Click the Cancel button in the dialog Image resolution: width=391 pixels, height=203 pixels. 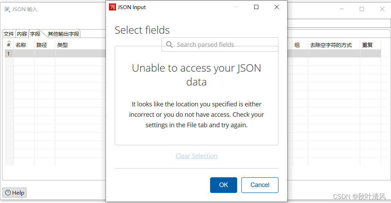pyautogui.click(x=260, y=185)
